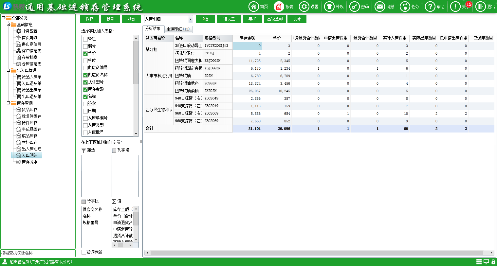Image resolution: width=497 pixels, height=266 pixels.
Task: Collapse the 库存查询 tree node
Action: (8, 103)
